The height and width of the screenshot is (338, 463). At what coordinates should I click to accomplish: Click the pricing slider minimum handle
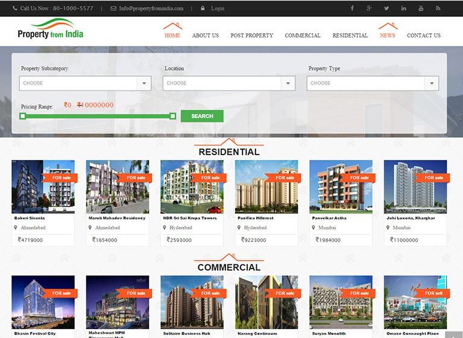click(x=22, y=116)
